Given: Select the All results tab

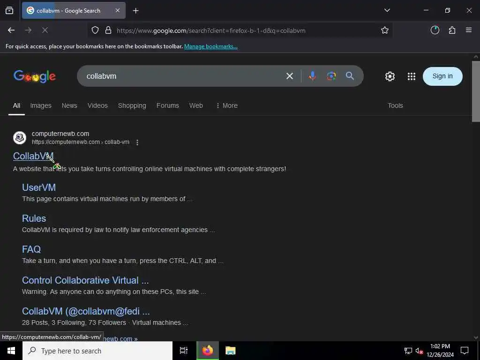Looking at the screenshot, I should tap(16, 105).
